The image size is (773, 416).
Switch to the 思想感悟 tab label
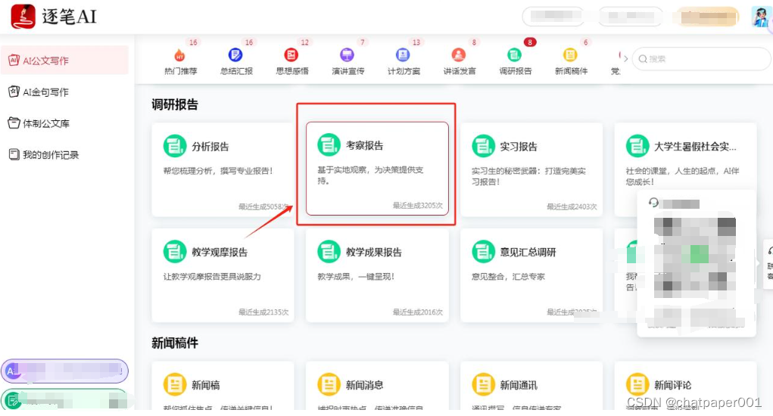(291, 71)
